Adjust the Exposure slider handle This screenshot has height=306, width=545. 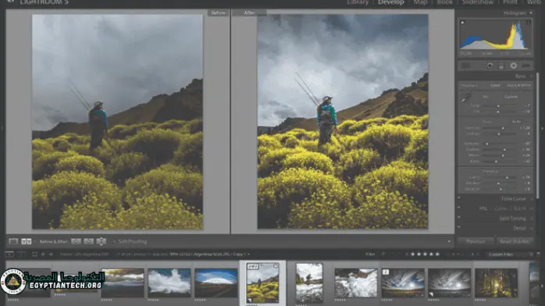tap(503, 128)
